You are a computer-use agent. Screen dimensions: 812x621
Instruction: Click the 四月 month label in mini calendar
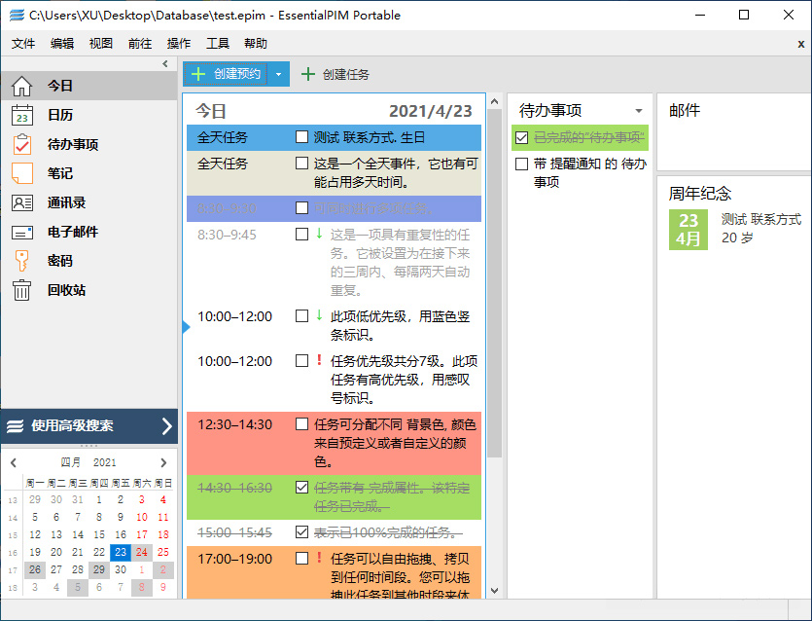[70, 462]
